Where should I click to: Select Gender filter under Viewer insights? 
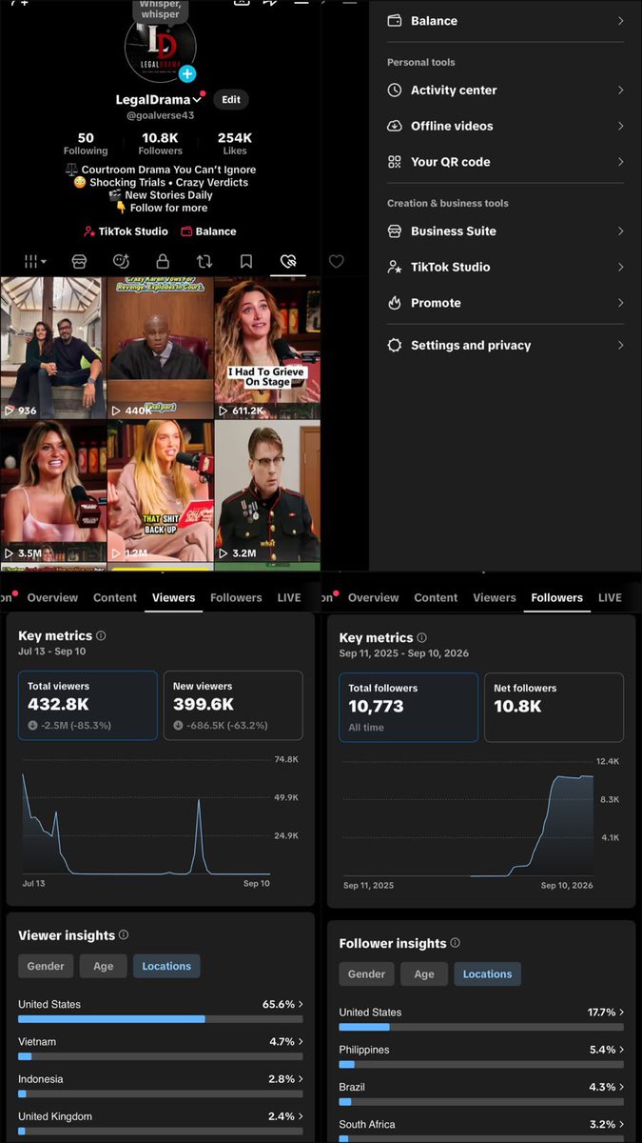tap(46, 966)
